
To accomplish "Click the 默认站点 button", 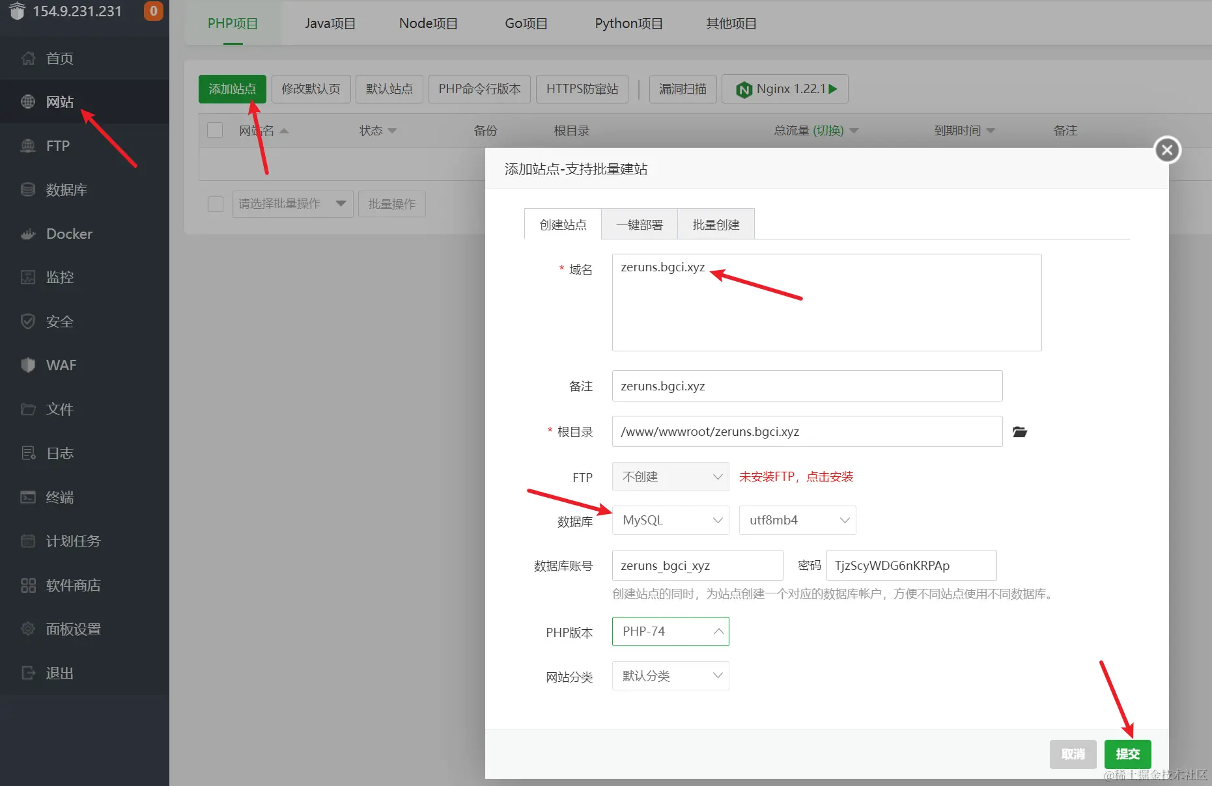I will click(x=389, y=89).
